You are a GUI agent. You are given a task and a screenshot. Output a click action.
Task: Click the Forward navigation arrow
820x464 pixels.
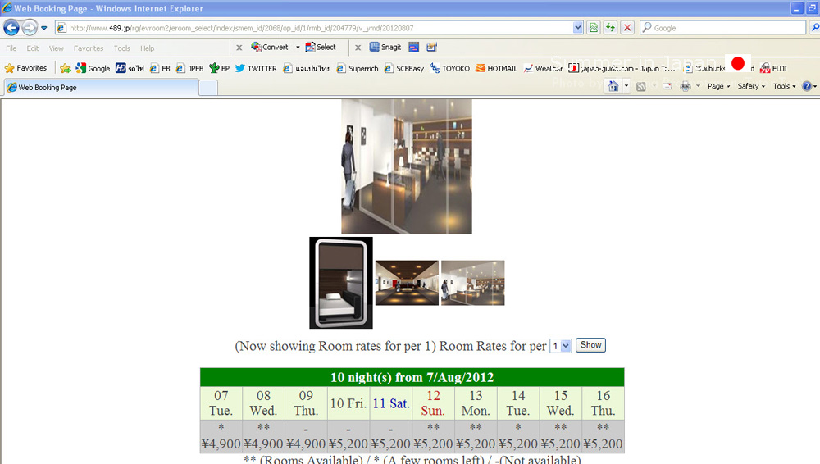pos(30,27)
